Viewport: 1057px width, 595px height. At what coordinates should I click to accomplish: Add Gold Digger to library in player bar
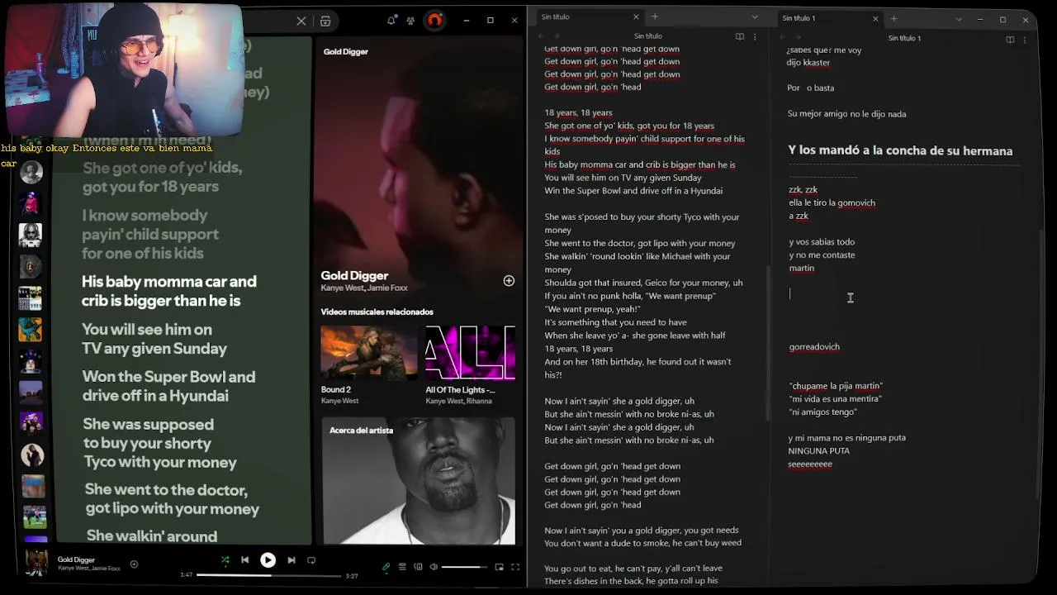coord(134,564)
